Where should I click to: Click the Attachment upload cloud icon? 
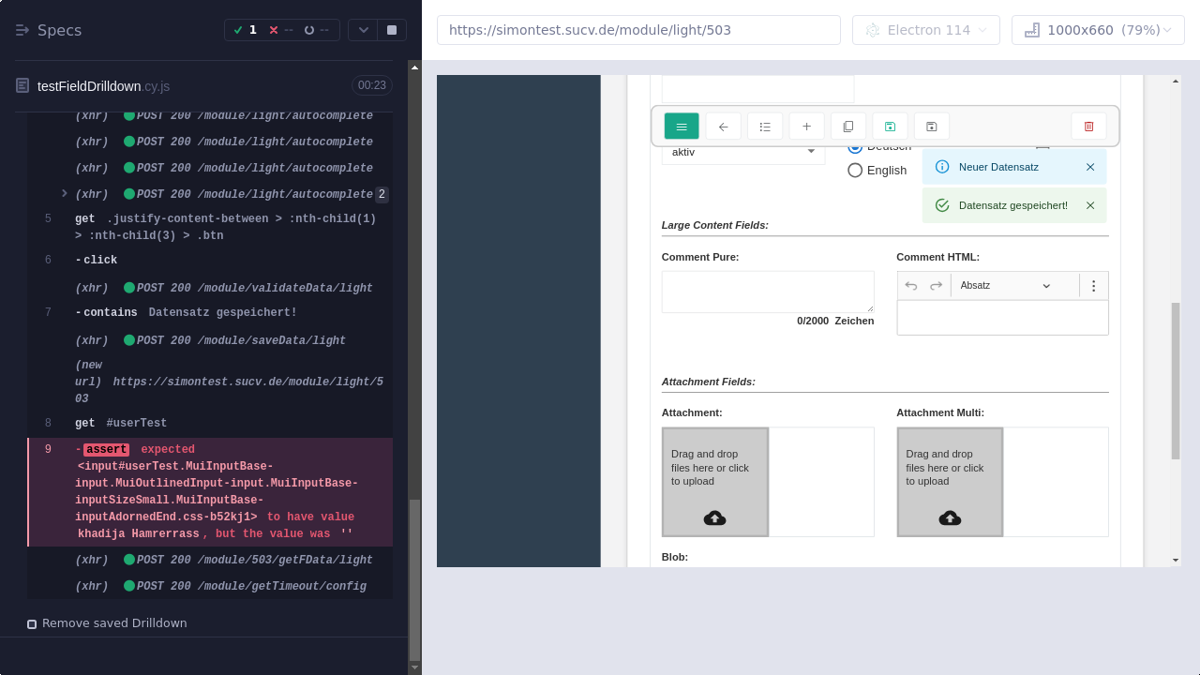coord(714,517)
